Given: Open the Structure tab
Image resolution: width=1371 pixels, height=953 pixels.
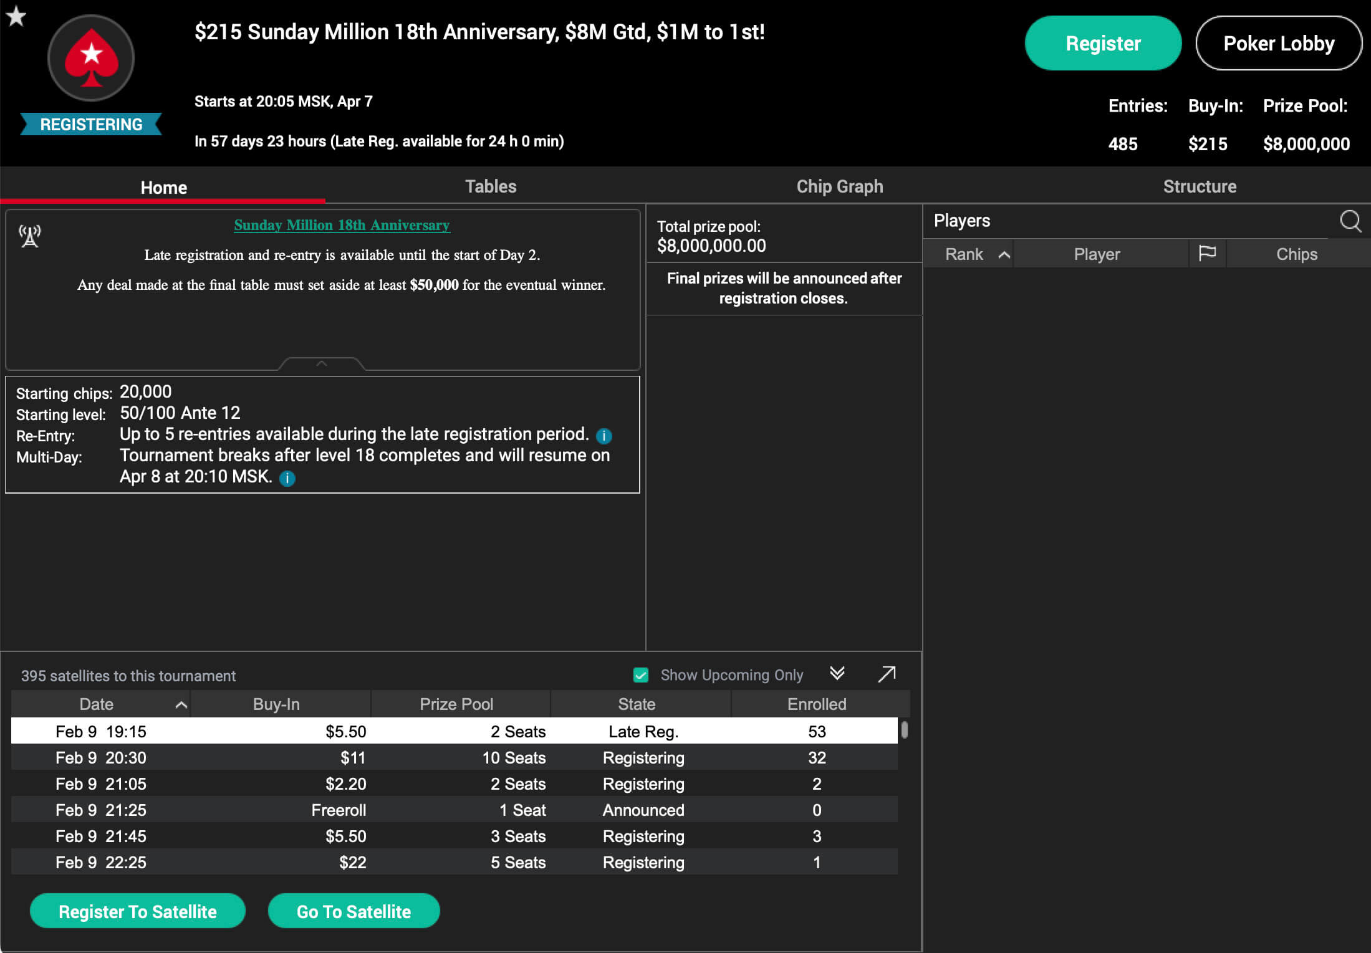Looking at the screenshot, I should tap(1199, 186).
